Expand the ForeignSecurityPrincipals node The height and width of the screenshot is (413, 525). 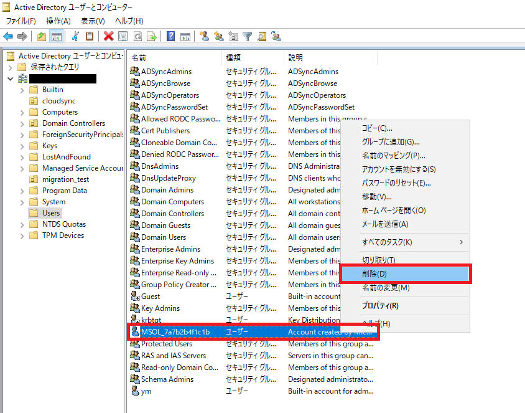22,135
